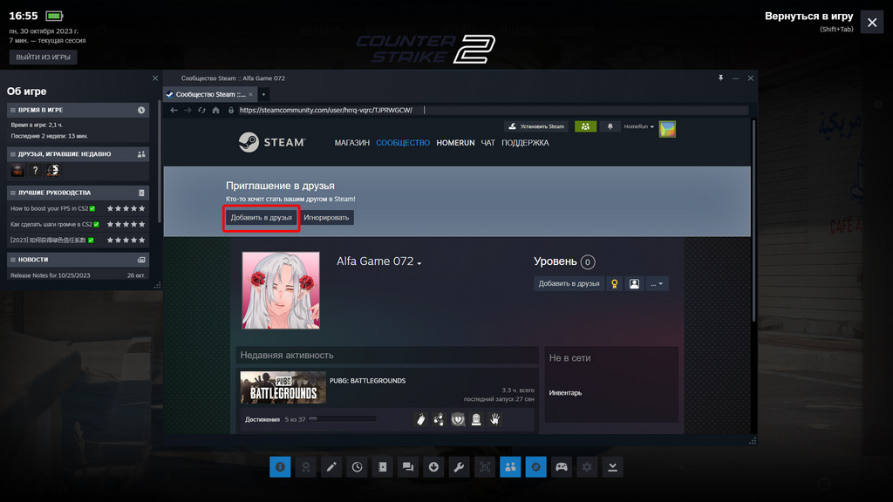This screenshot has height=502, width=893.
Task: Open the playtime clock icon in toolbar
Action: coord(357,467)
